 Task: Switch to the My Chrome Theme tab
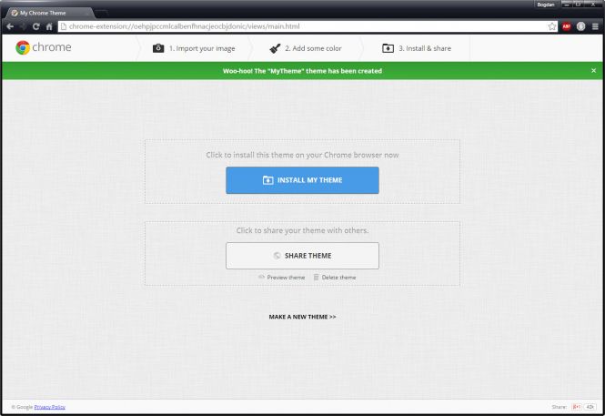pos(48,13)
